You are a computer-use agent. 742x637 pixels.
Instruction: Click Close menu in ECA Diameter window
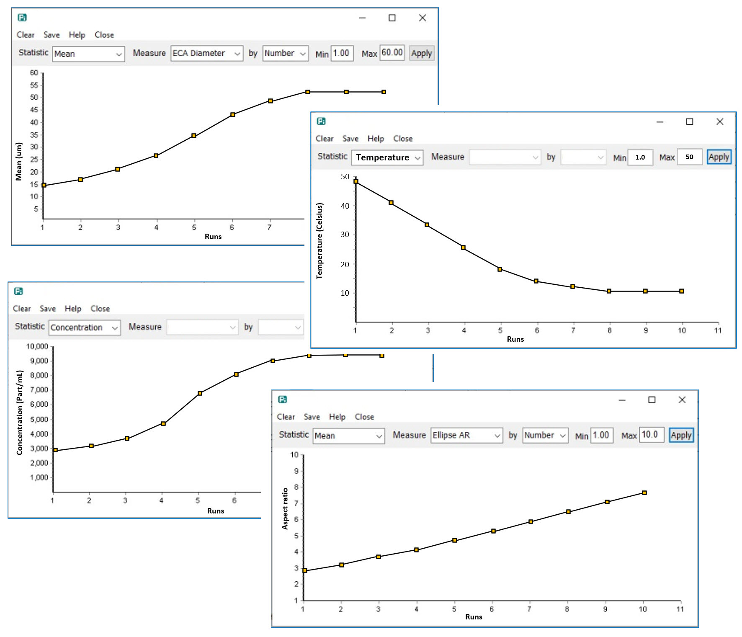coord(104,35)
